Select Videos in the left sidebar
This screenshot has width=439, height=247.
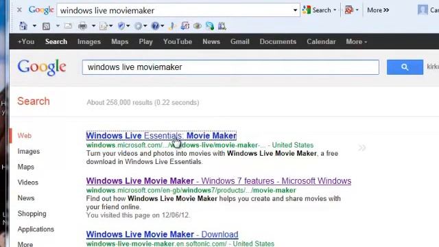point(27,183)
